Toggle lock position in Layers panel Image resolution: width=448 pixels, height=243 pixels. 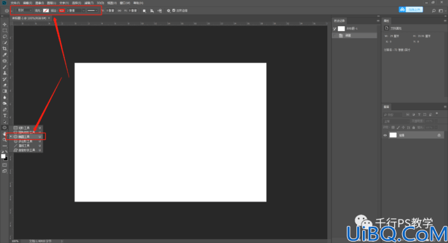coord(404,127)
